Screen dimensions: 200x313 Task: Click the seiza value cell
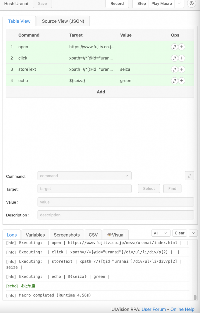tap(125, 69)
